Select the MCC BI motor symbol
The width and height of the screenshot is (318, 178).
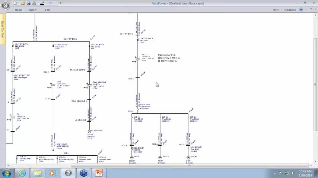(x=188, y=158)
